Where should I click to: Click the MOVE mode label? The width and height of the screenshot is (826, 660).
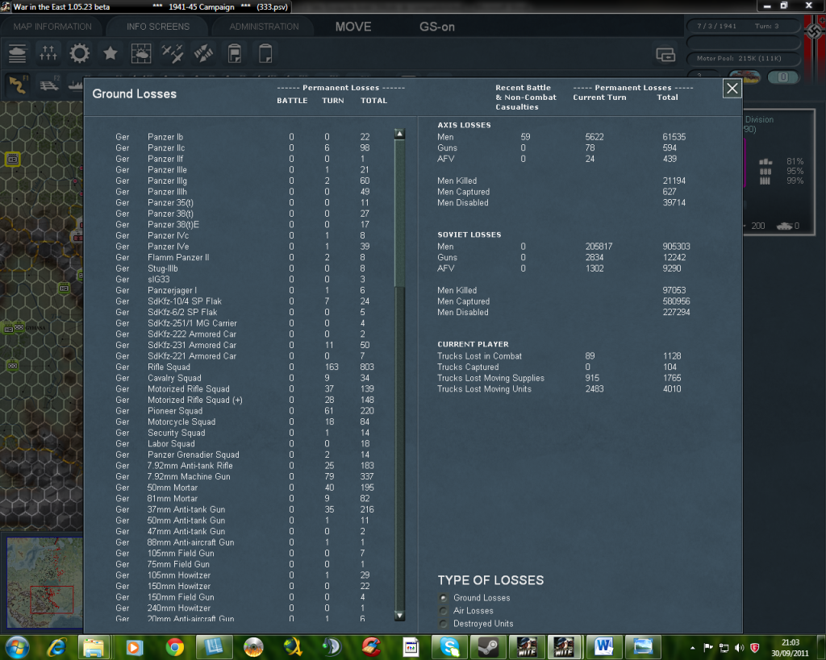[353, 27]
